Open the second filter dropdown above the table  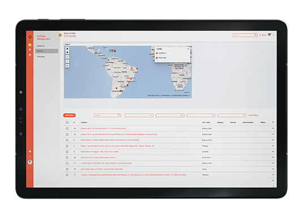(x=170, y=115)
